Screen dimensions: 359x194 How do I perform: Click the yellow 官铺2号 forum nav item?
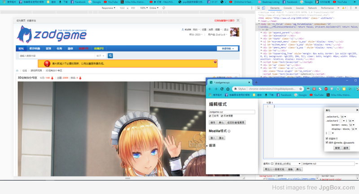pyautogui.click(x=99, y=49)
